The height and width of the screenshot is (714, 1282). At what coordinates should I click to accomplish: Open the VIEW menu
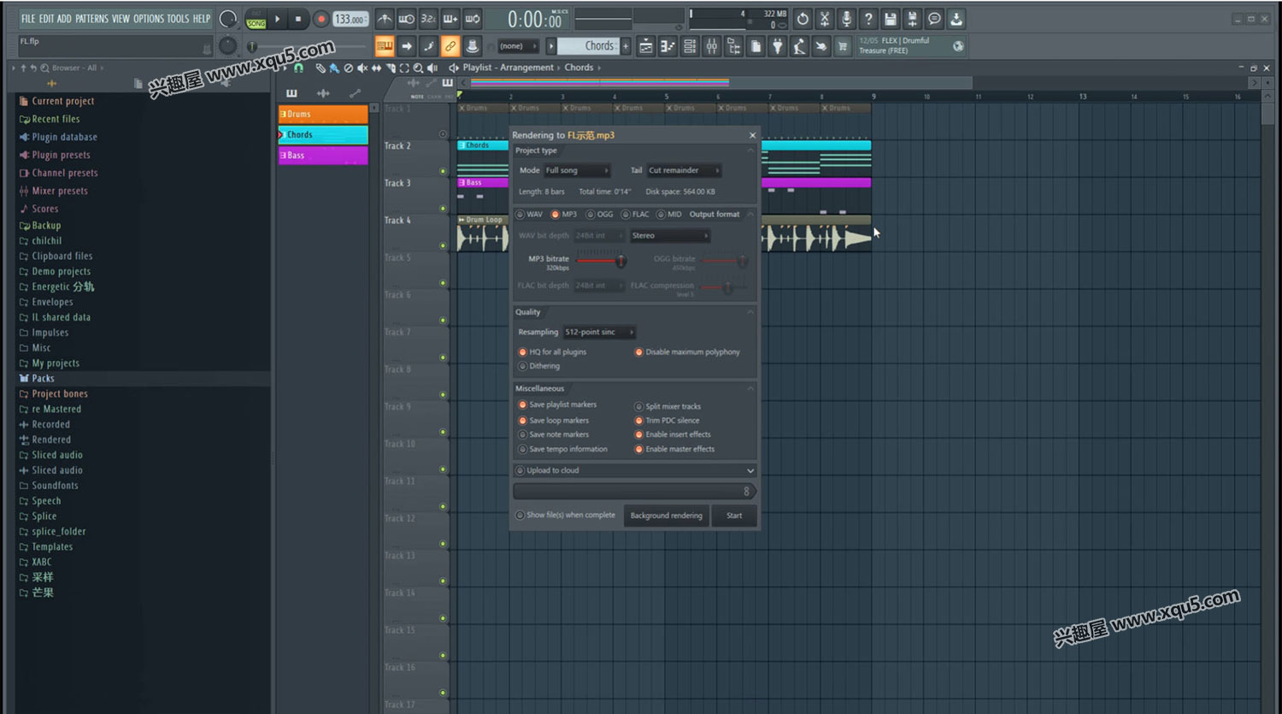(x=121, y=18)
